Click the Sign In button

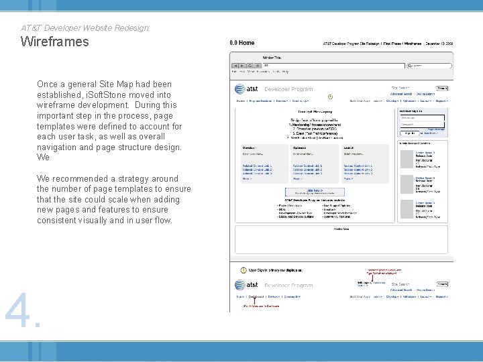[410, 133]
